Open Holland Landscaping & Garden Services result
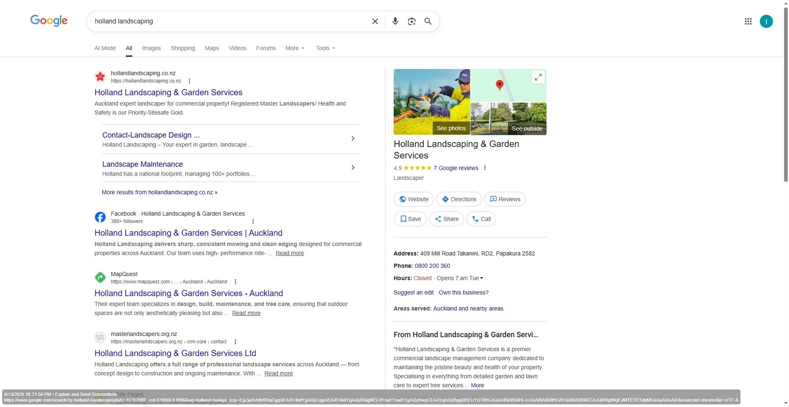Viewport: 789px width, 407px height. click(x=168, y=92)
